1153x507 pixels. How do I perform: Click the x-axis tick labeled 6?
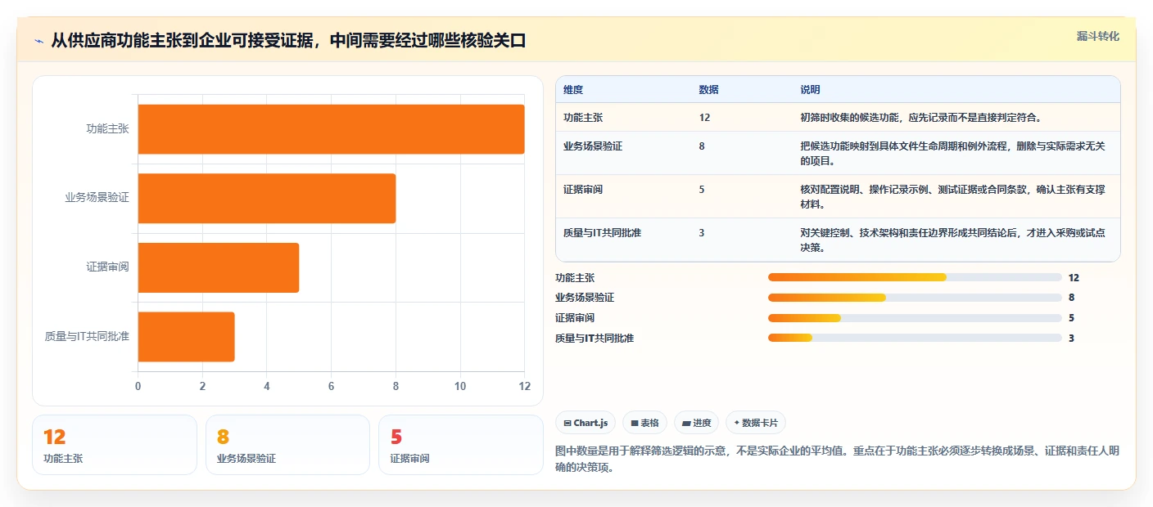click(331, 386)
